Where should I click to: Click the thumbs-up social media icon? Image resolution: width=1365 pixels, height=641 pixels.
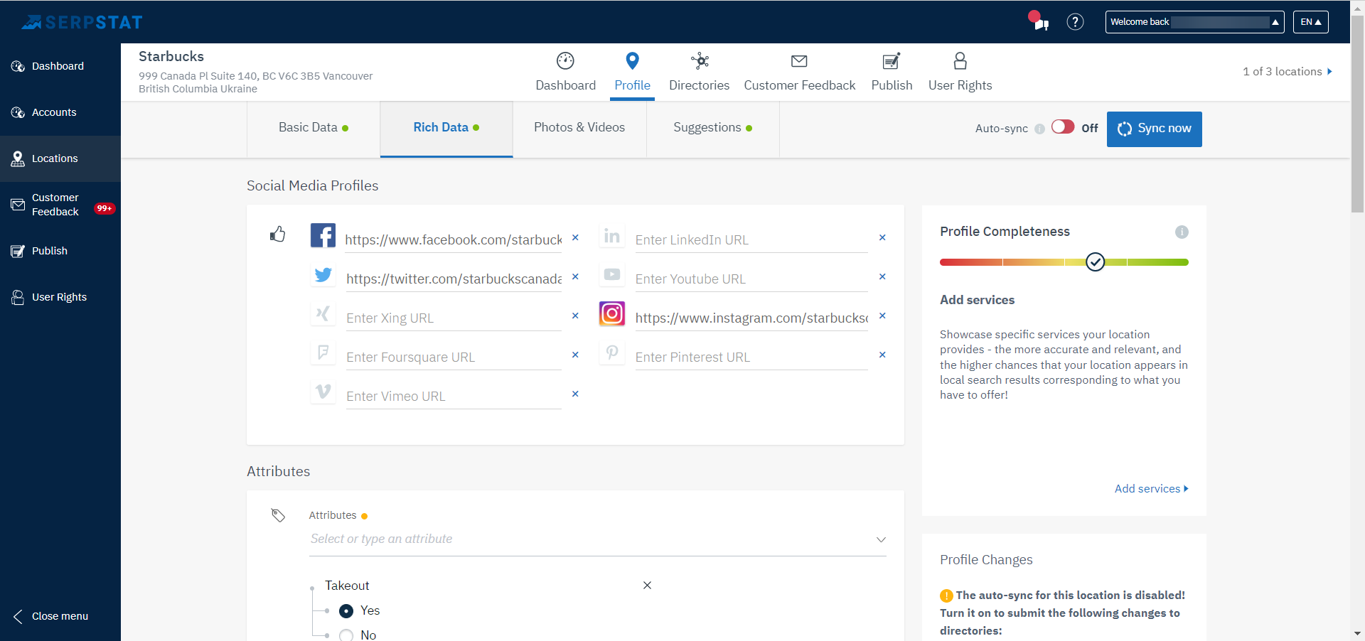277,234
